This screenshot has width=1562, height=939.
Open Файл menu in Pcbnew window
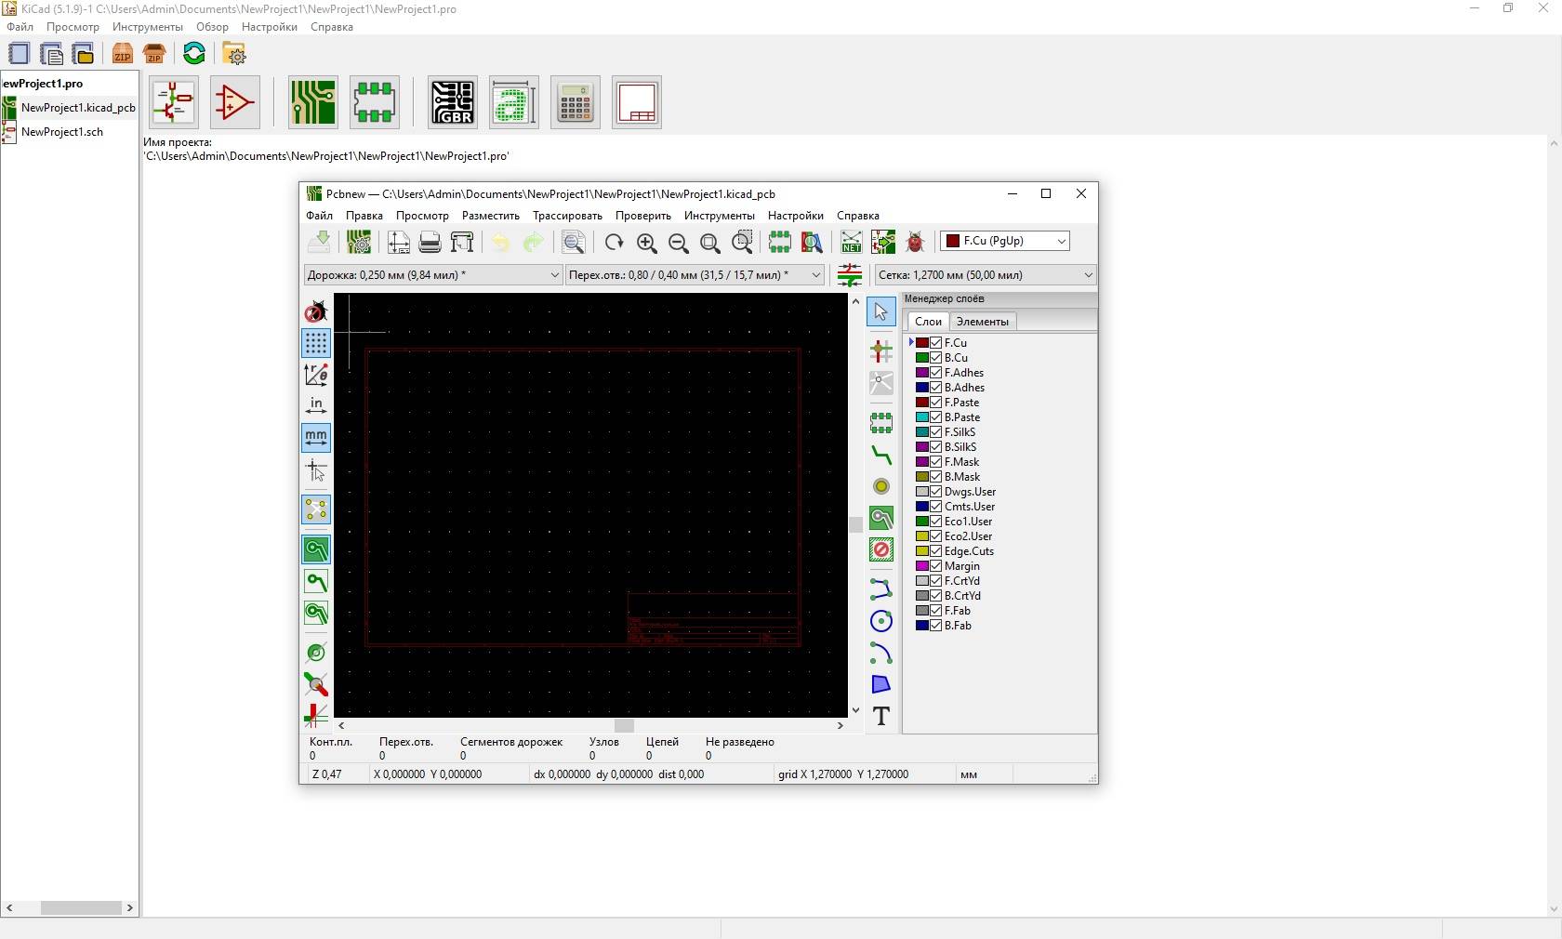[319, 216]
